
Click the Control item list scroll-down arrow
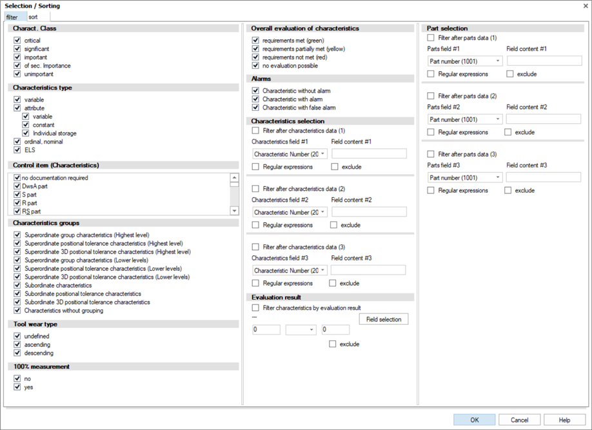pos(235,211)
